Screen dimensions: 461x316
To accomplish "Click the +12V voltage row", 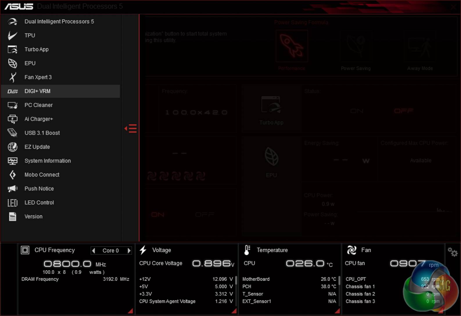I will [186, 279].
